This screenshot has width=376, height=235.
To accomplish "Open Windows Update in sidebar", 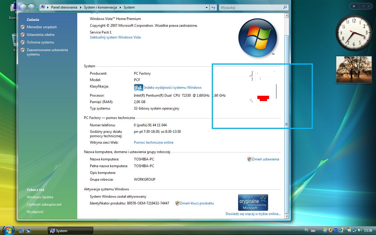I will pyautogui.click(x=40, y=197).
